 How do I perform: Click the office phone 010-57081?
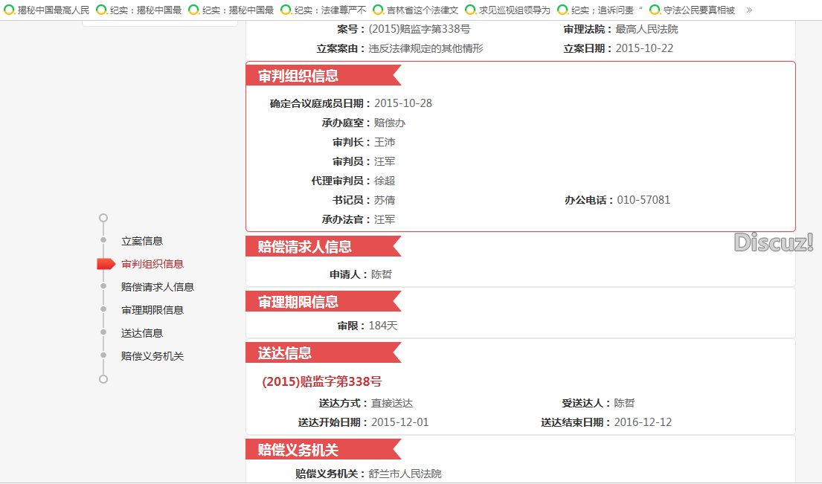click(643, 200)
